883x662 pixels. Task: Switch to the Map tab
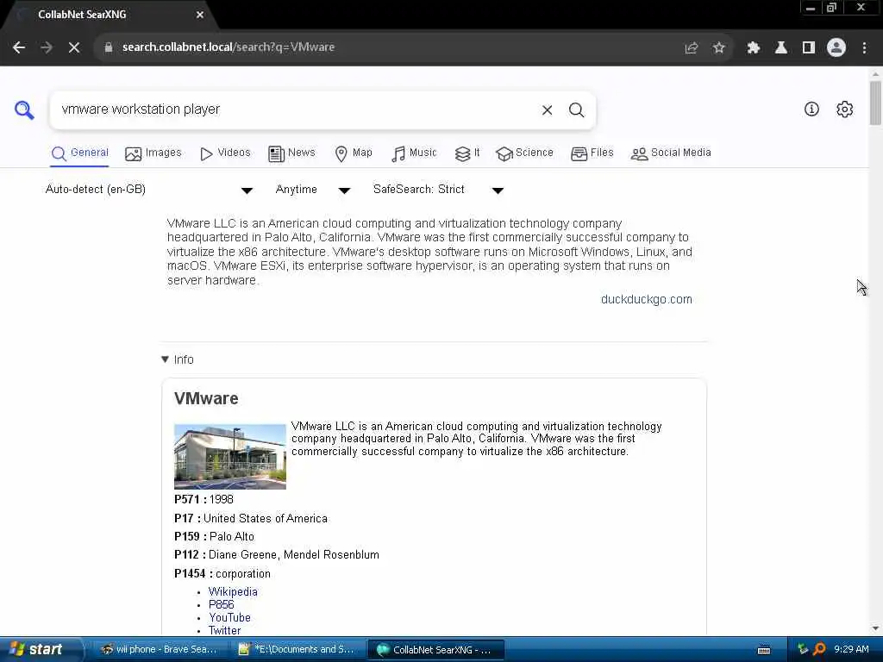click(x=354, y=153)
